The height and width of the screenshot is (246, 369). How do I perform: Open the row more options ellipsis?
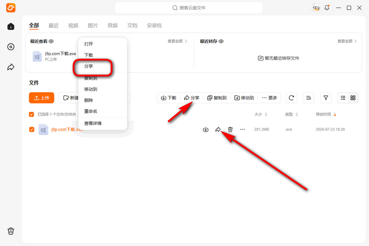tap(243, 129)
